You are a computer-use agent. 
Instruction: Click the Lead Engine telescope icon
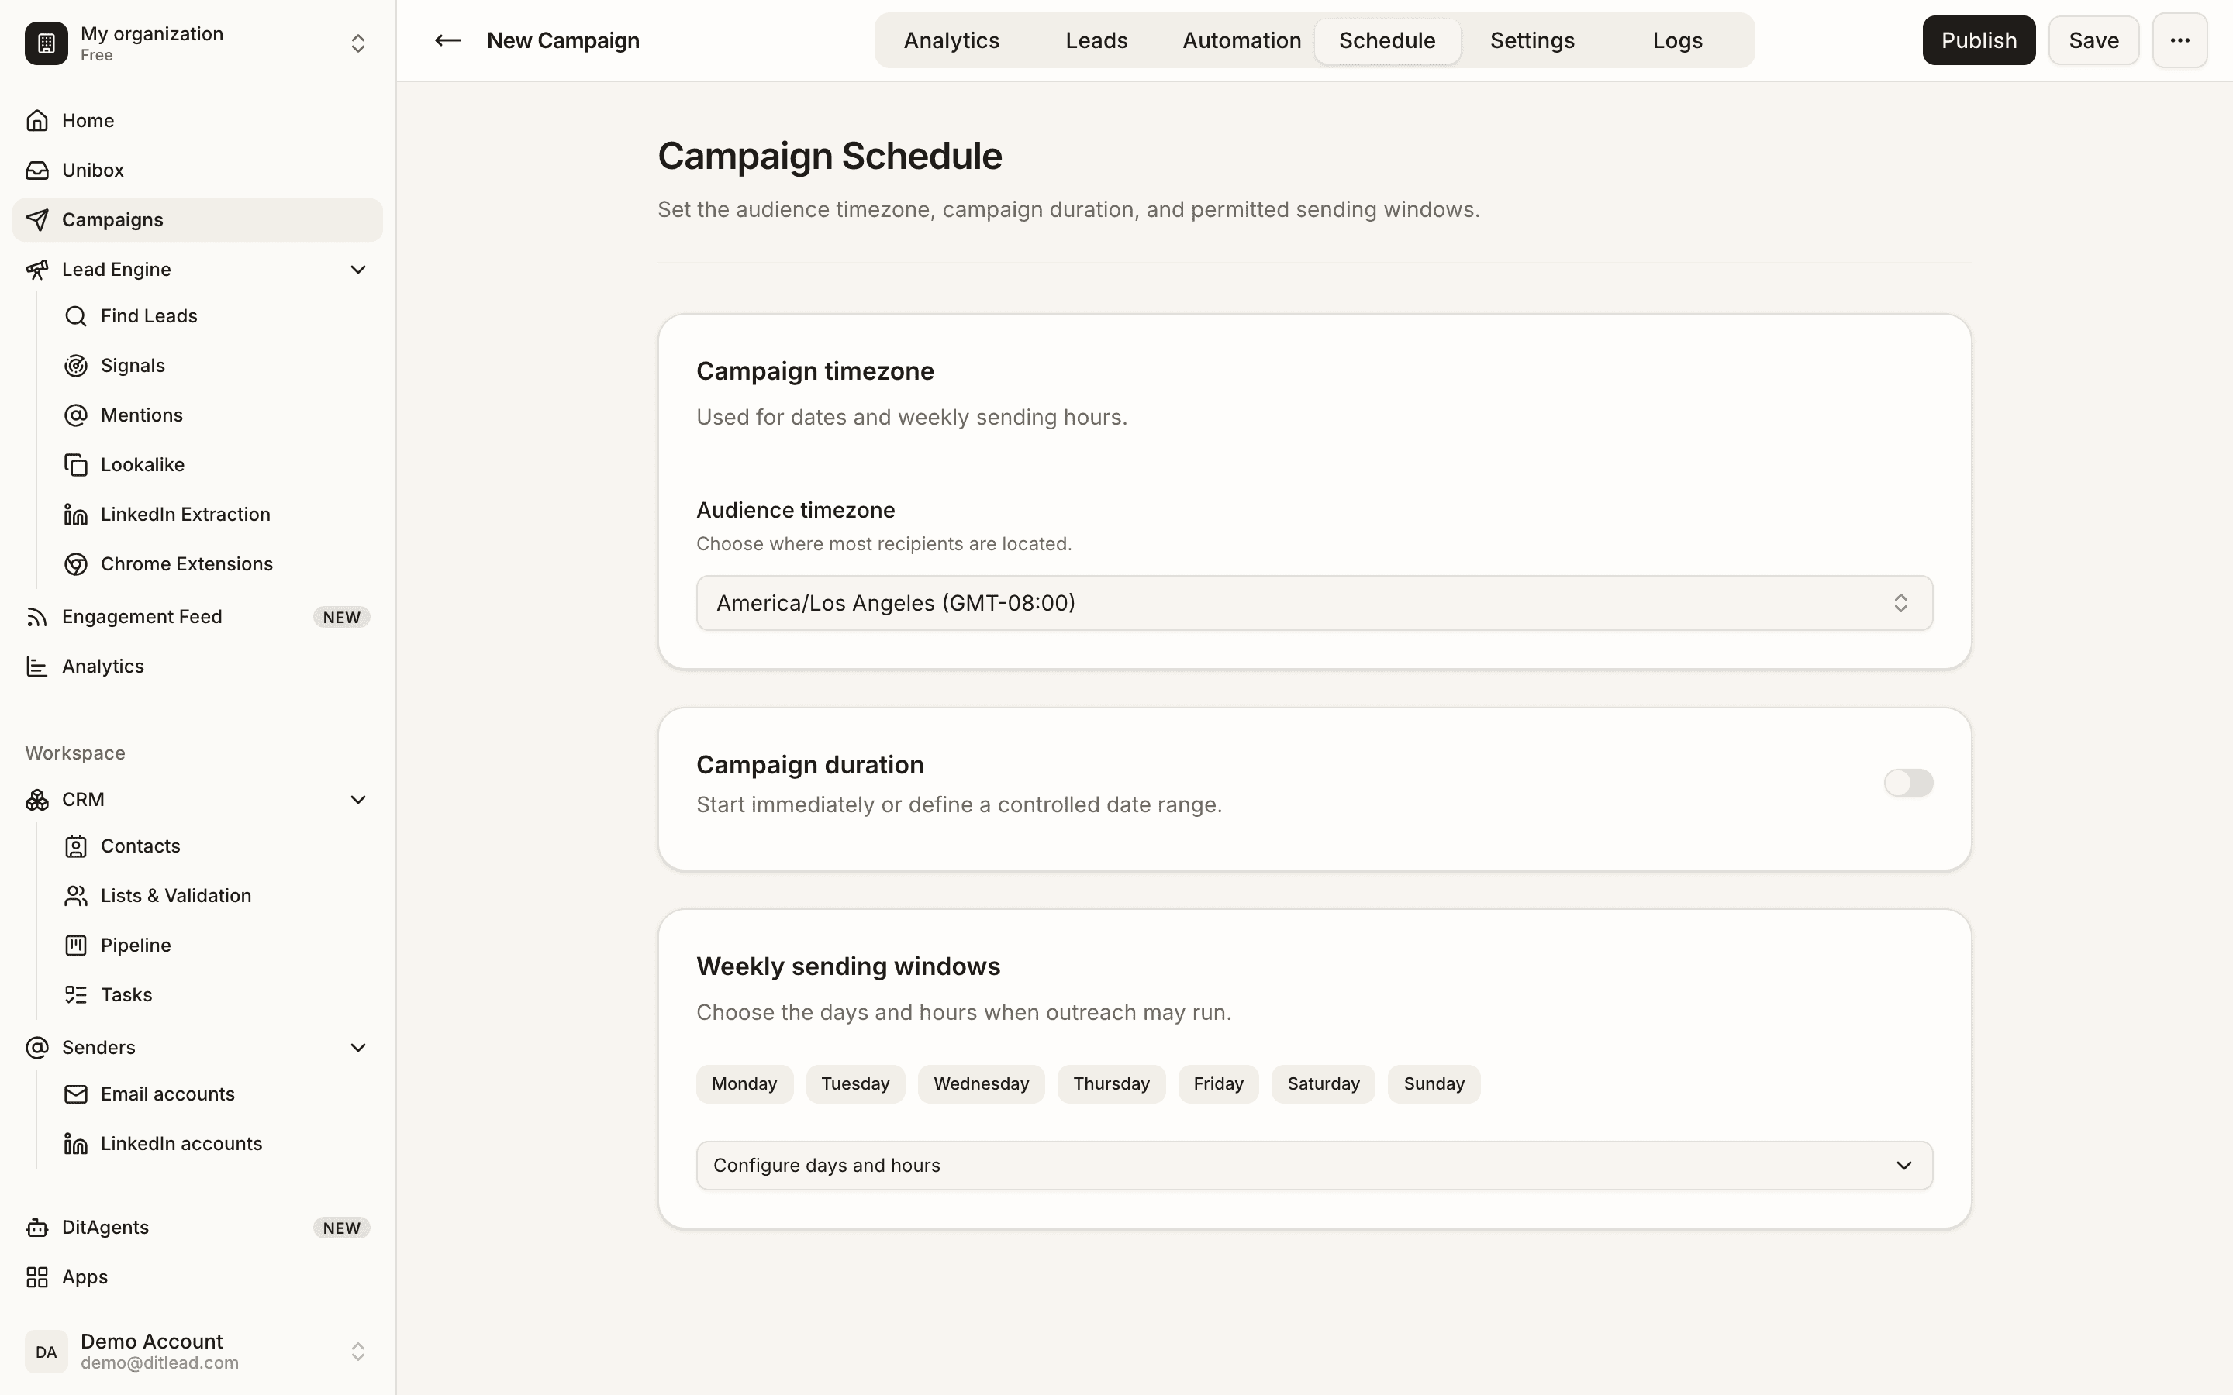(37, 270)
